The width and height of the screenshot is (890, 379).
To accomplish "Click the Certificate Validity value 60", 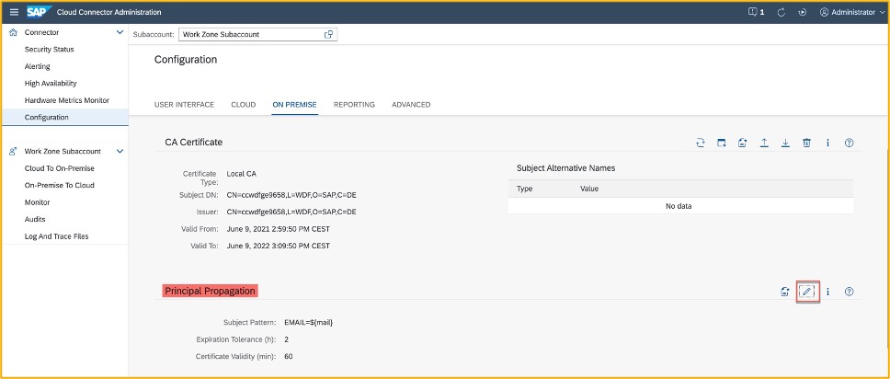I will tap(289, 356).
